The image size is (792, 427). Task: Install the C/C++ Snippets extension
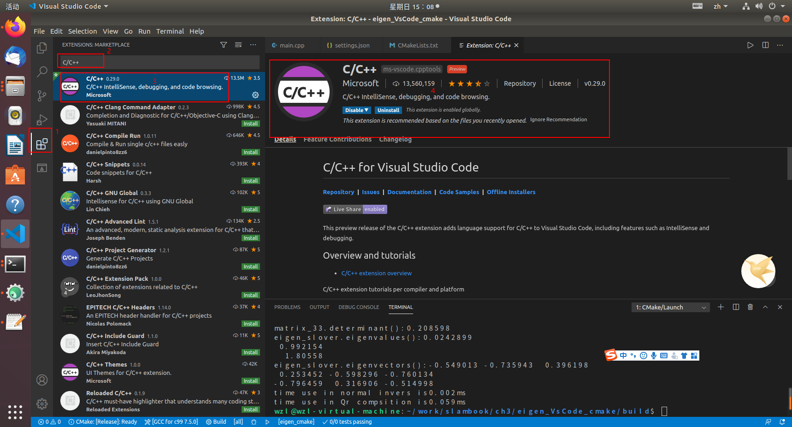(x=251, y=181)
